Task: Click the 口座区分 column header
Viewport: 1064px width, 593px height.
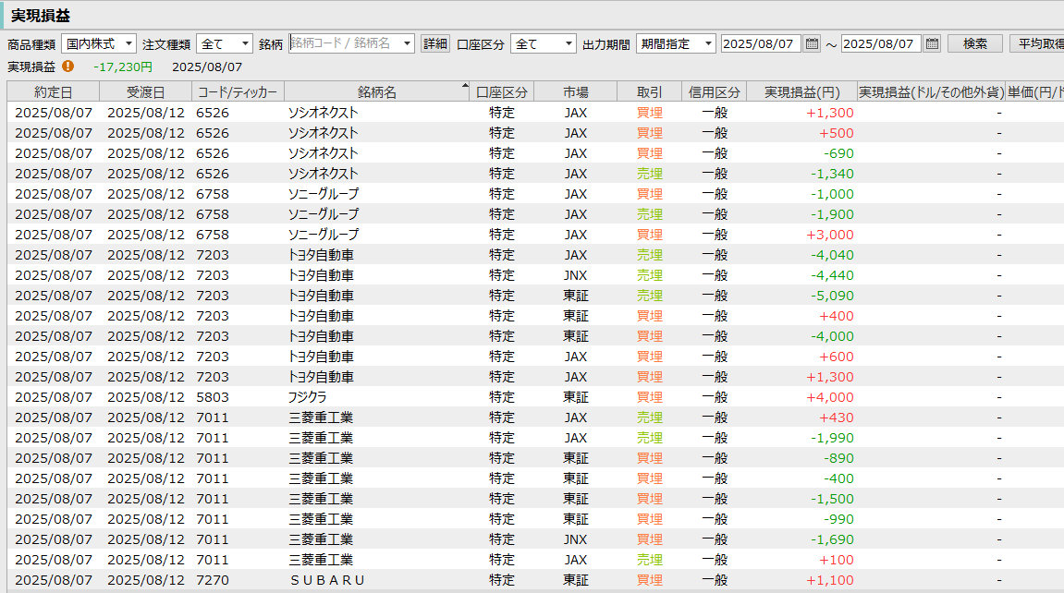Action: click(x=502, y=92)
